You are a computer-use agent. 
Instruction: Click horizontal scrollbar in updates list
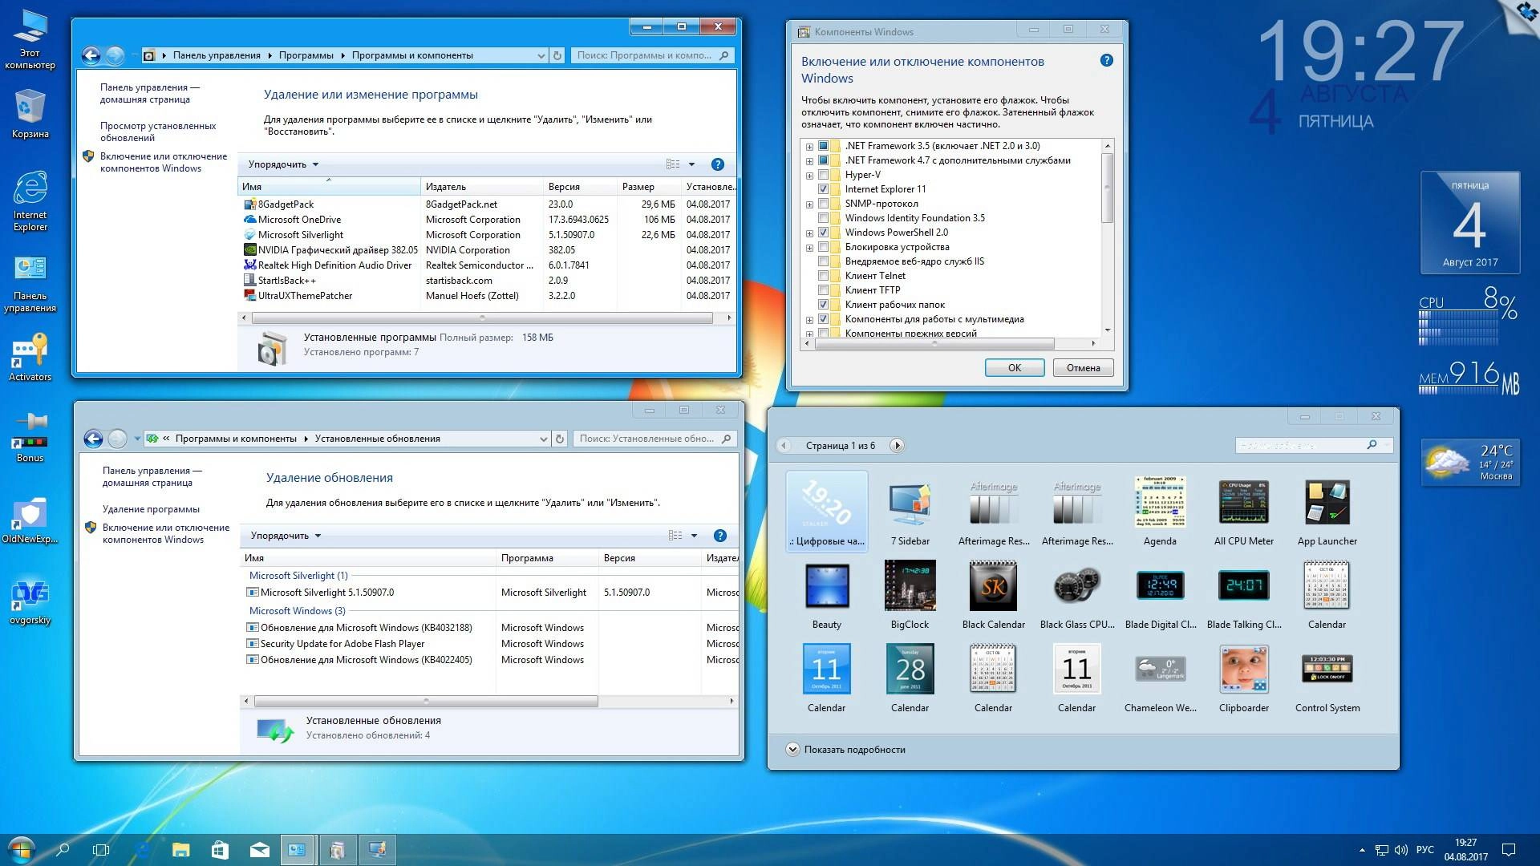[x=426, y=702]
